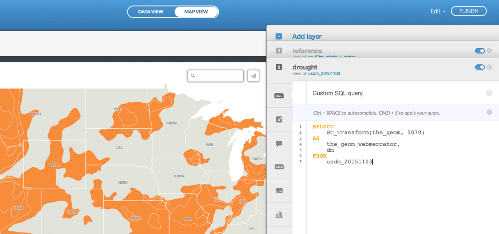Open the infowindow speech bubble panel
The width and height of the screenshot is (499, 234).
279,143
